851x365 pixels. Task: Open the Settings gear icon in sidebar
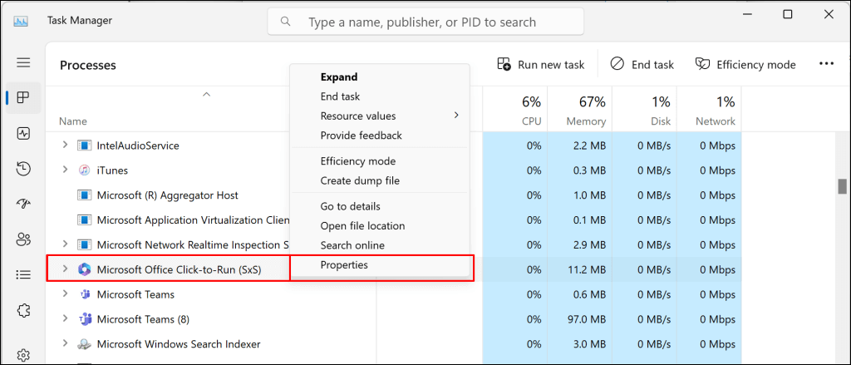[23, 355]
